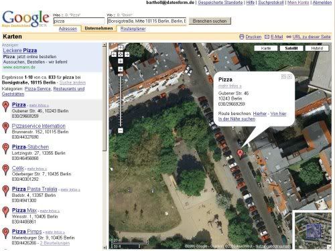Click the Abmelden link
This screenshot has height=251, width=335.
[322, 3]
